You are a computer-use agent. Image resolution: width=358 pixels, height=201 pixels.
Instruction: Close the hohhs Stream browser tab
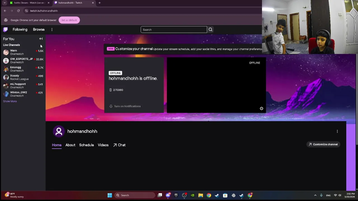click(48, 3)
